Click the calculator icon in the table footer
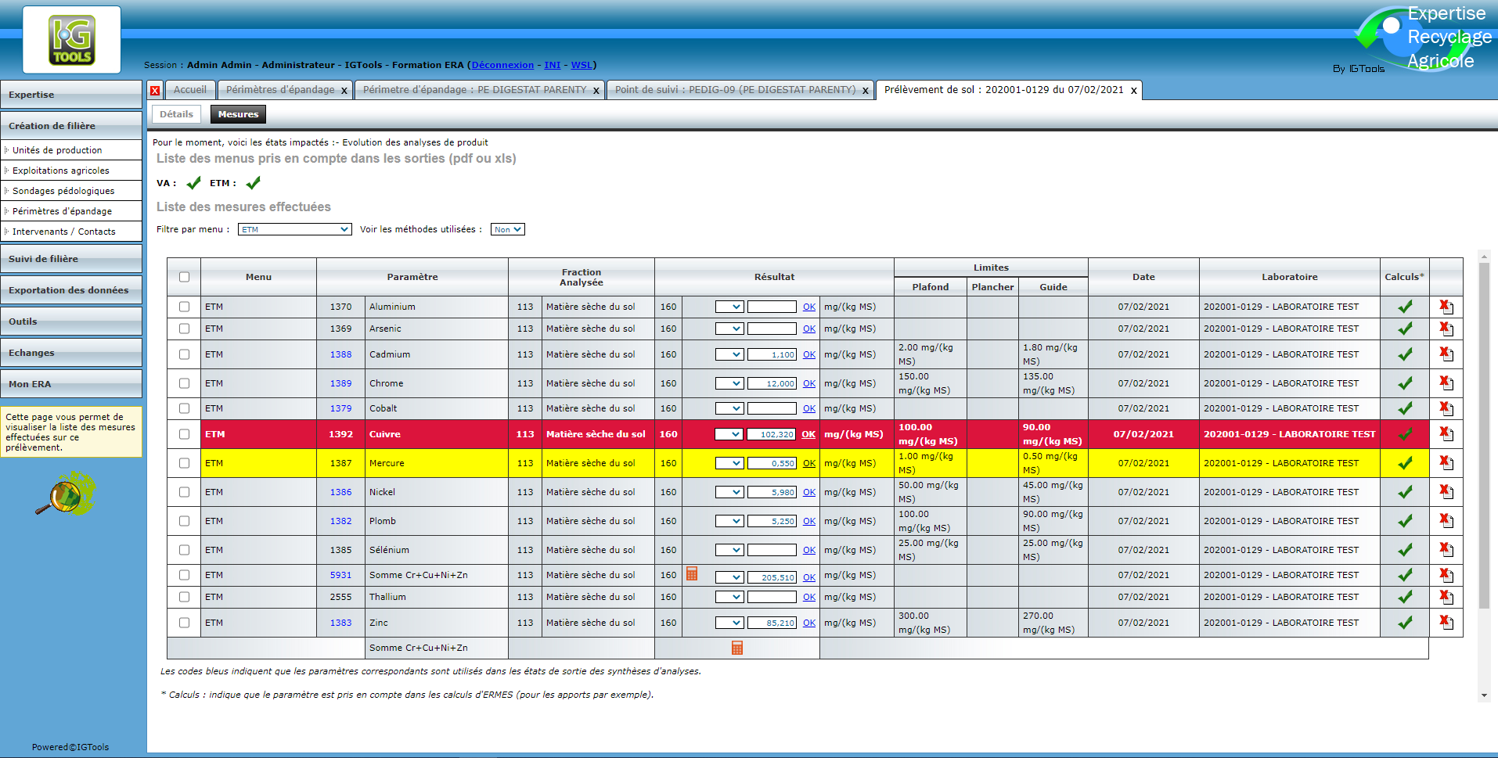Viewport: 1498px width, 758px height. pyautogui.click(x=736, y=648)
